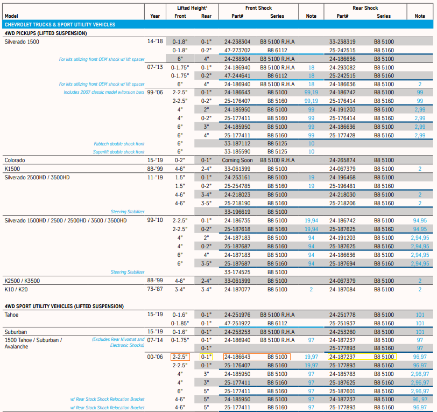Image resolution: width=437 pixels, height=412 pixels.
Task: Click rear part number '25-187694'
Action: 342,263
